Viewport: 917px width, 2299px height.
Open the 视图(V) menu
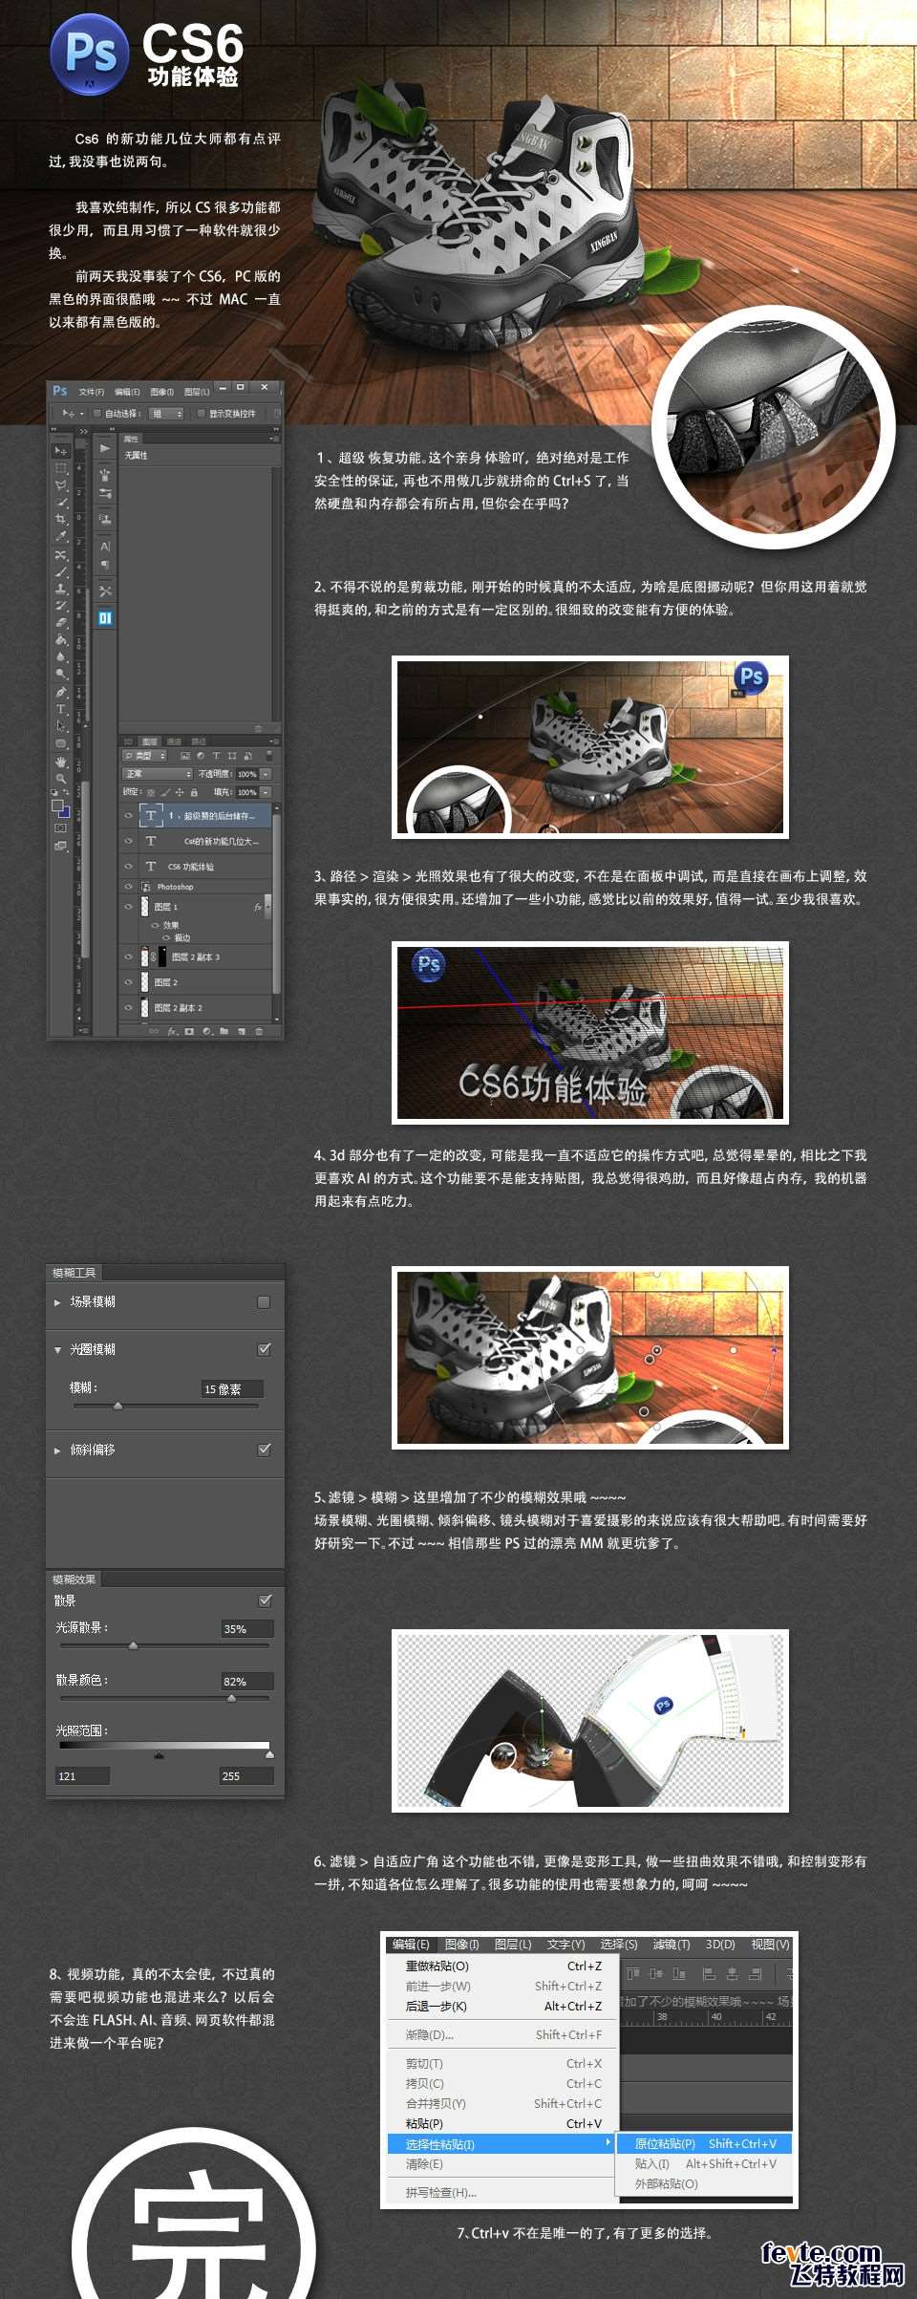770,1944
